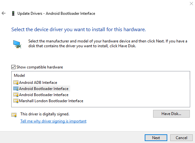
Task: Select Android ADB Interface model
Action: coord(38,83)
